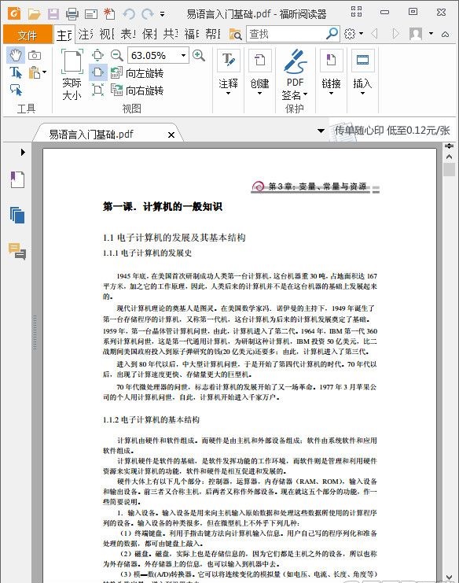Image resolution: width=459 pixels, height=583 pixels.
Task: Close the 易语言入门基础.pdf document tab
Action: coord(171,135)
